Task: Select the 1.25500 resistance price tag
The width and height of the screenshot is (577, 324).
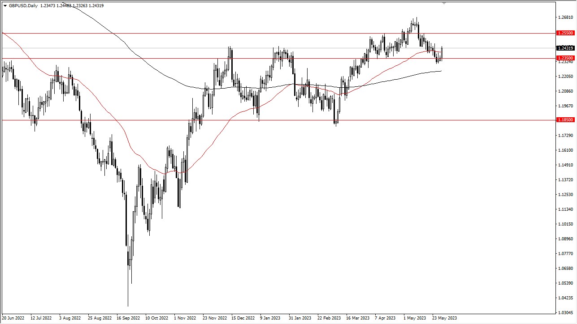Action: 564,33
